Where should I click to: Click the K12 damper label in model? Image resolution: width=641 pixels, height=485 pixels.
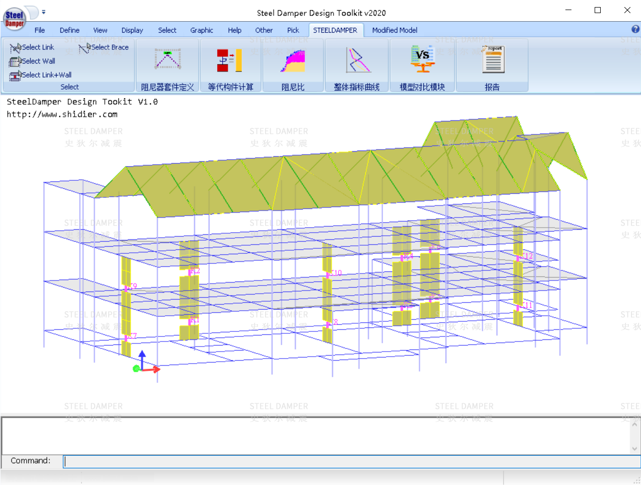(x=526, y=256)
